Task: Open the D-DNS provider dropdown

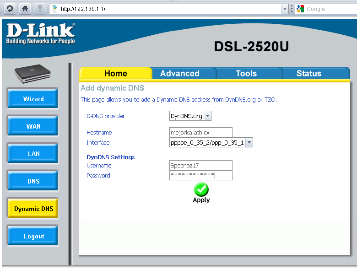Action: tap(207, 116)
